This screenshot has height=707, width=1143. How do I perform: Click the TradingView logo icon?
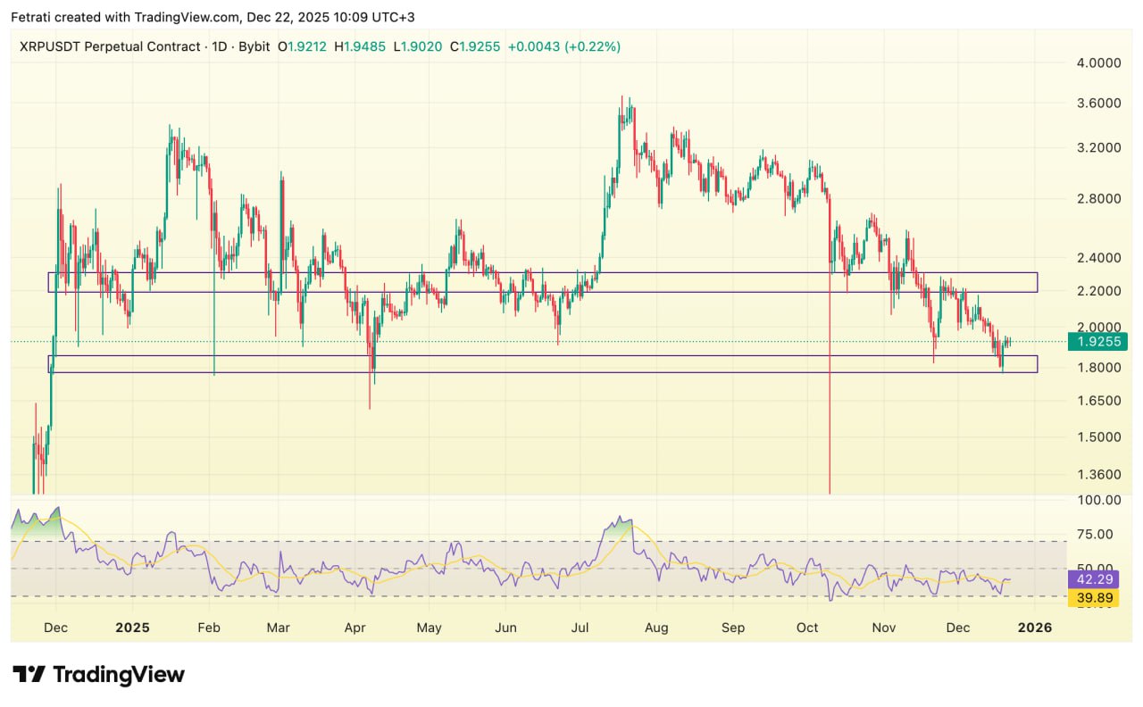point(29,675)
